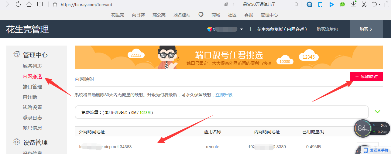The image size is (391, 154).
Task: Reload the page with the refresh icon
Action: tap(18, 5)
